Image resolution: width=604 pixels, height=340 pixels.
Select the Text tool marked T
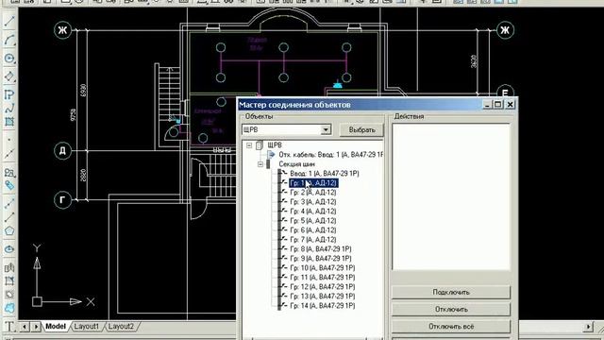coord(9,326)
